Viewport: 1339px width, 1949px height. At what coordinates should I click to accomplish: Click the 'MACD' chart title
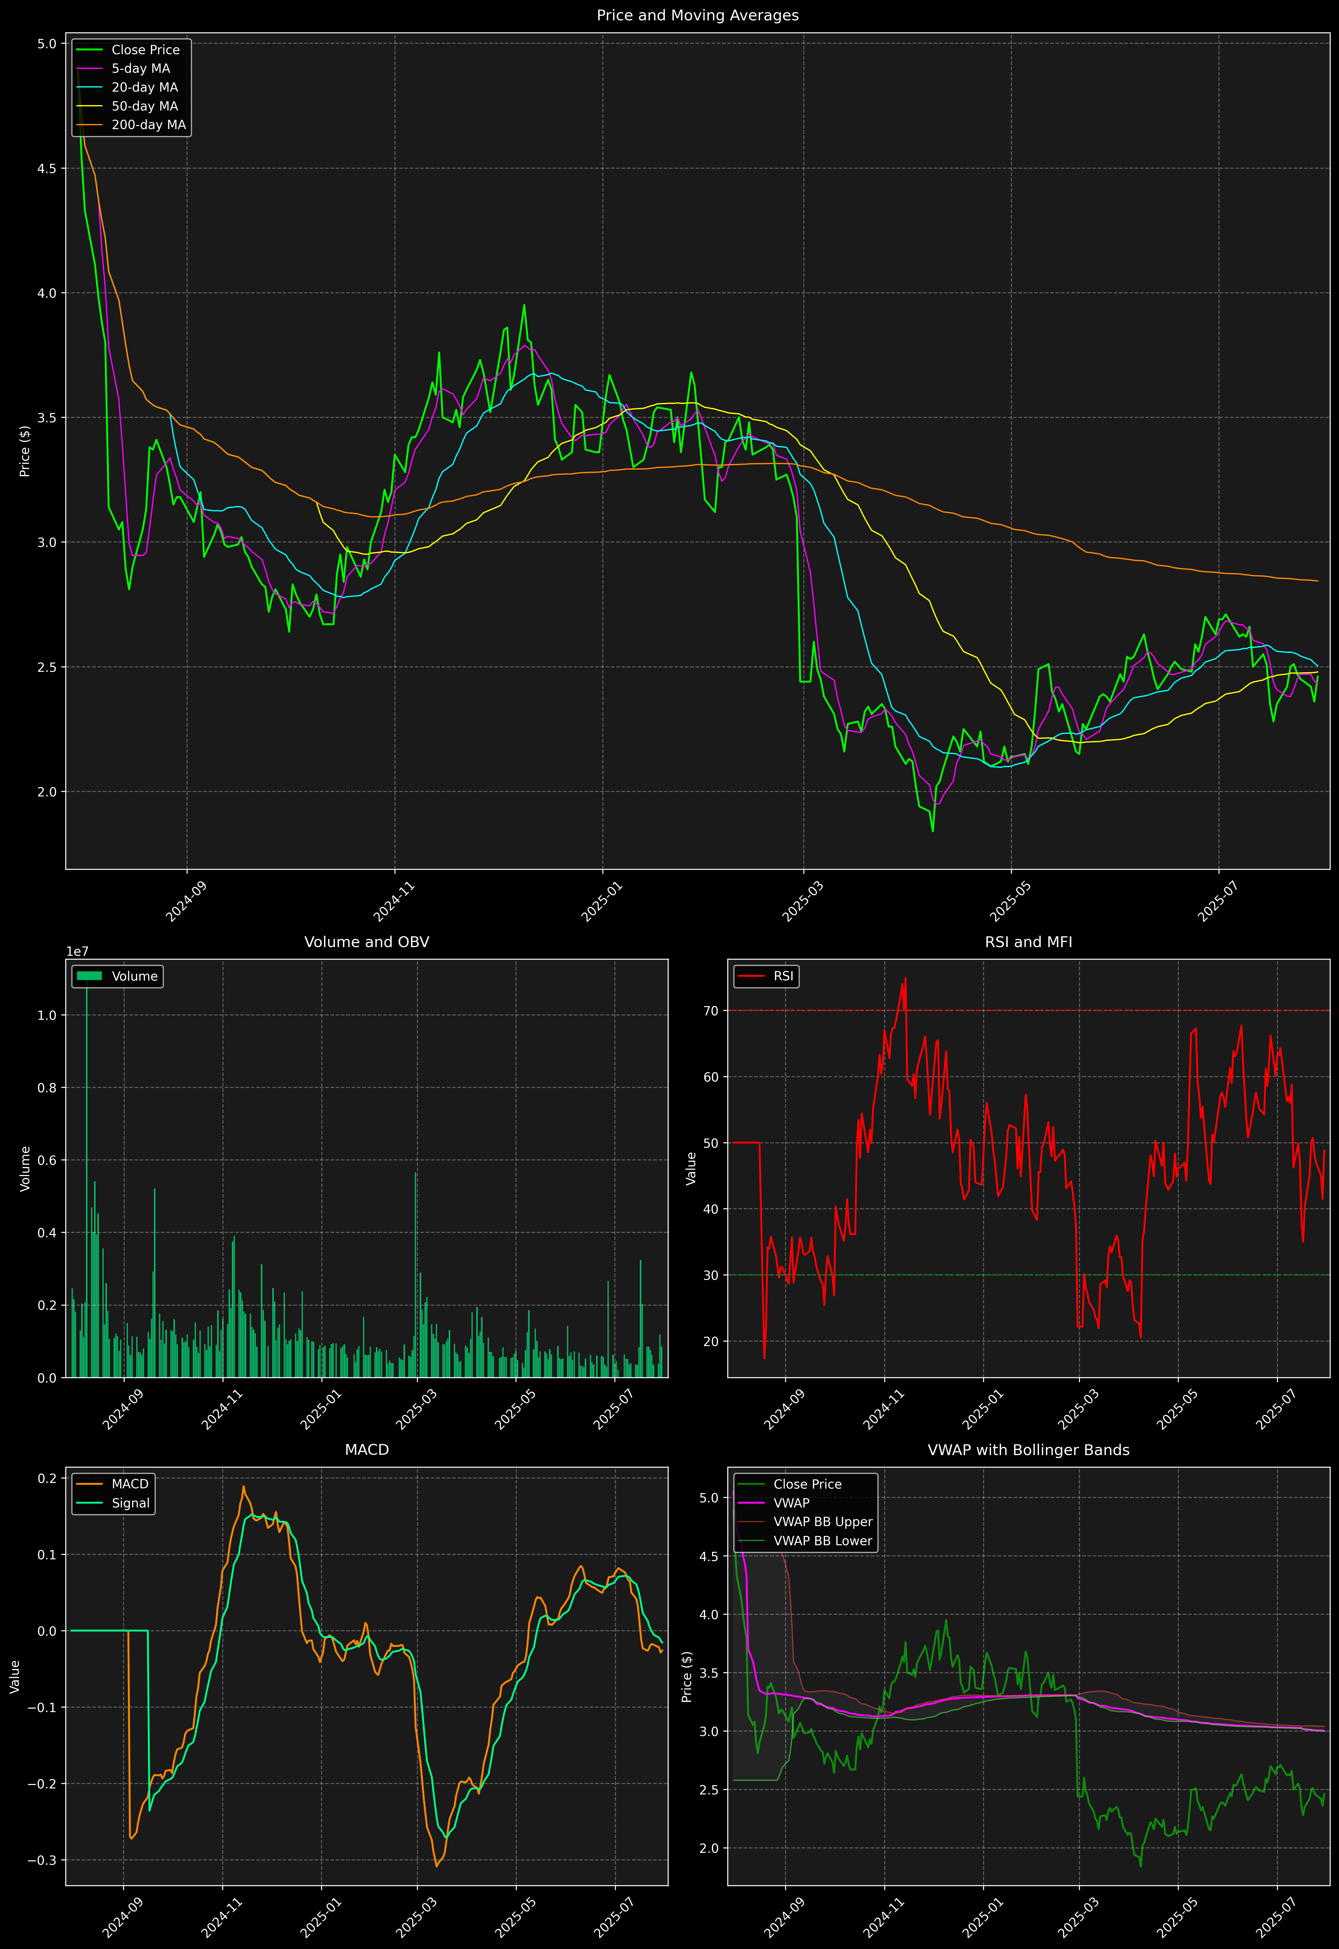(x=367, y=1450)
